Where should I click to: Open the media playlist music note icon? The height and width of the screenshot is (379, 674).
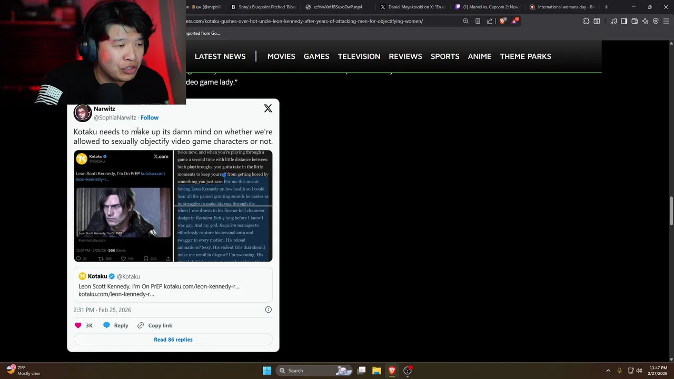pyautogui.click(x=613, y=21)
